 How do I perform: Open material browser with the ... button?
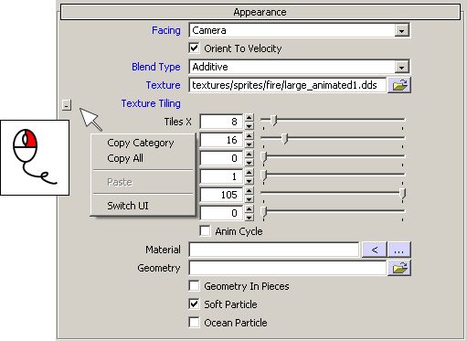coord(399,250)
